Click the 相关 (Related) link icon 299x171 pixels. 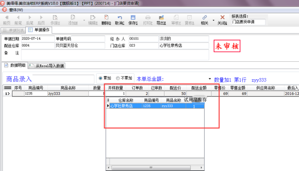pos(205,18)
